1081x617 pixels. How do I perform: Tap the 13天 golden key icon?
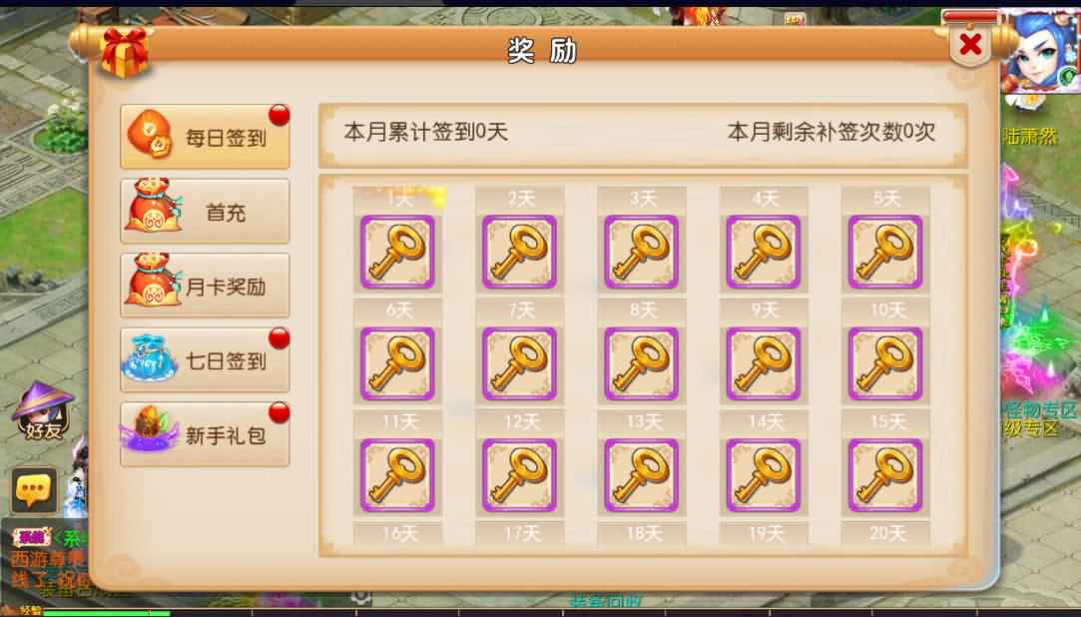641,475
